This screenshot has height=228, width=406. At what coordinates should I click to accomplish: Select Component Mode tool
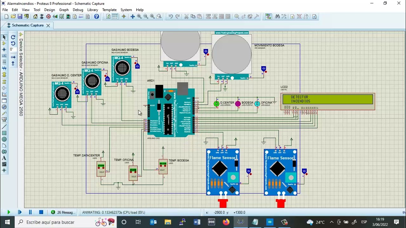(4, 43)
